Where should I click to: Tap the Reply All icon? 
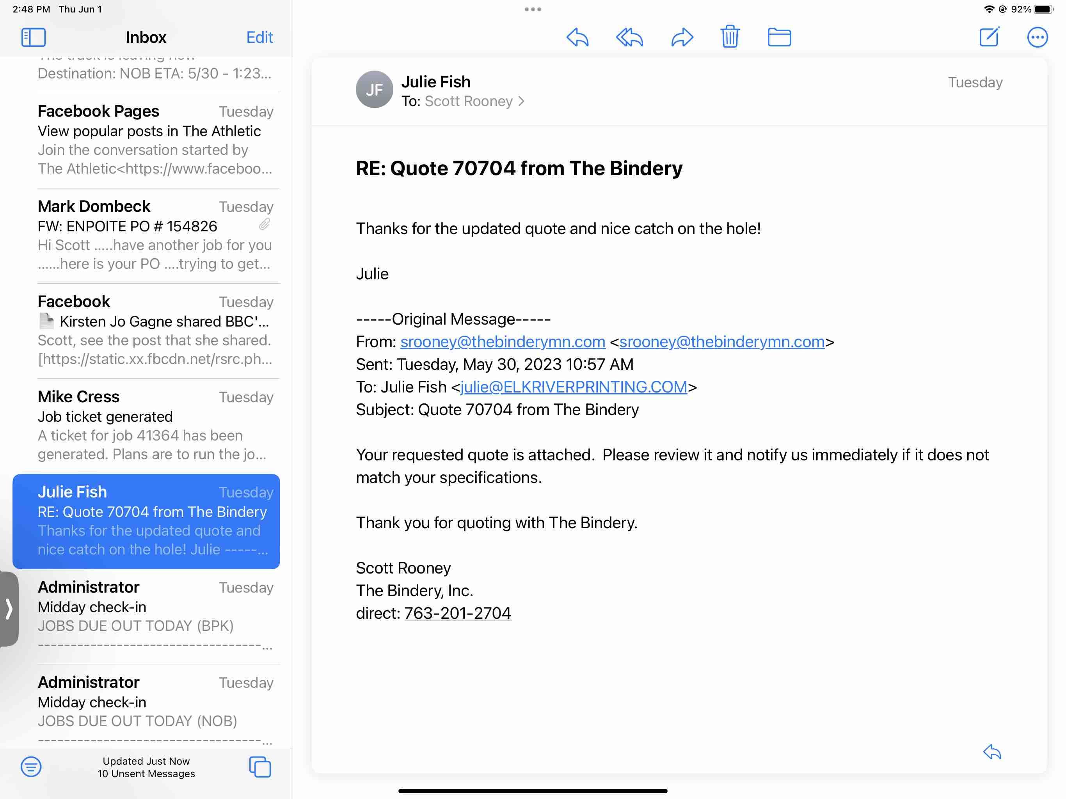(x=629, y=37)
